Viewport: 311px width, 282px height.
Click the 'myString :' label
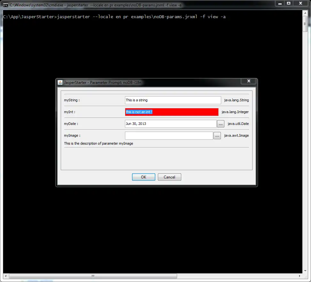[x=72, y=100]
